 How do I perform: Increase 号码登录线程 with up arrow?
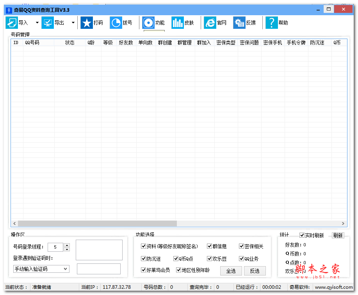(67, 245)
